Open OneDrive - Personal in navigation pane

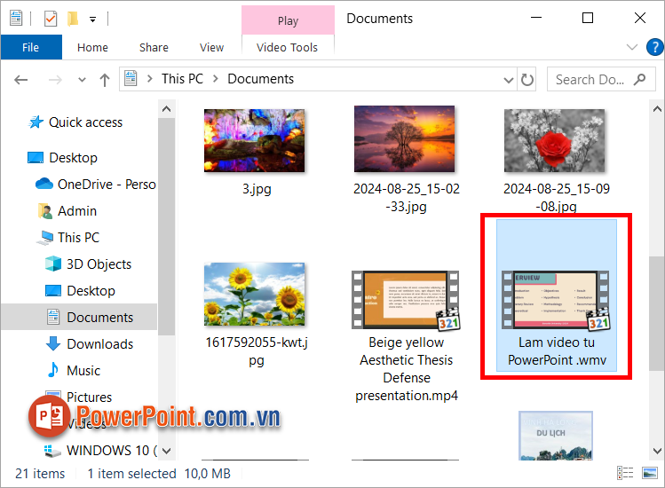[107, 185]
